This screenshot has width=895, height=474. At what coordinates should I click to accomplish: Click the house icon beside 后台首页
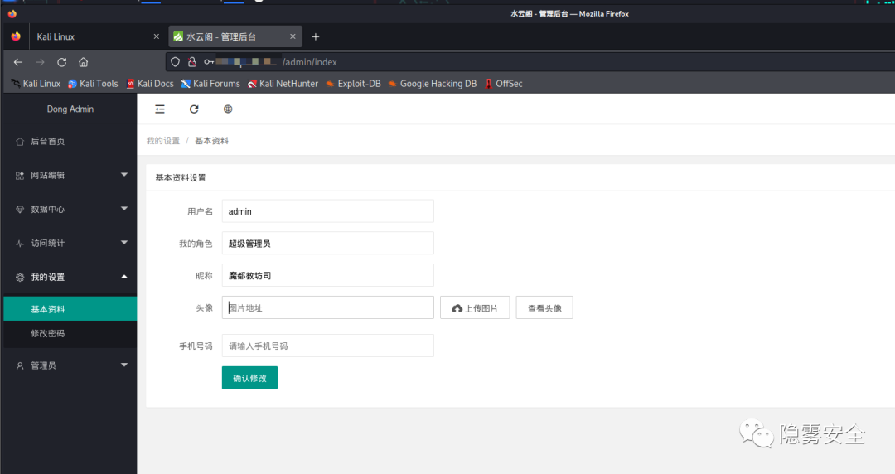20,142
